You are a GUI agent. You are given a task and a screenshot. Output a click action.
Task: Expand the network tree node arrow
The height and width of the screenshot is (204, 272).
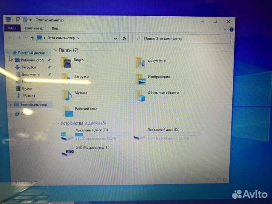click(x=11, y=114)
